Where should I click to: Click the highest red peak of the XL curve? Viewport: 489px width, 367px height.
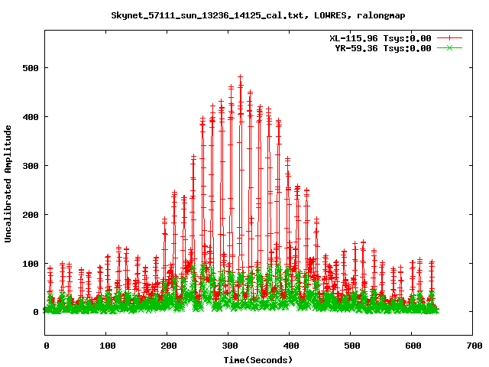240,76
